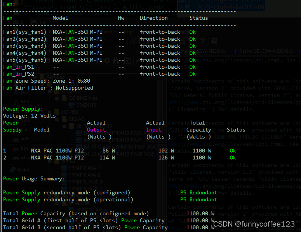Image resolution: width=301 pixels, height=232 pixels.
Task: Select the Ok status of Fan_in_PS1
Action: pos(193,67)
